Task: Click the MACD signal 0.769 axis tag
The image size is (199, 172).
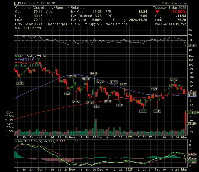Action: [x=192, y=154]
